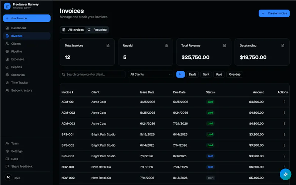The image size is (296, 185).
Task: Open the Invoices sidebar item
Action: coord(27,36)
